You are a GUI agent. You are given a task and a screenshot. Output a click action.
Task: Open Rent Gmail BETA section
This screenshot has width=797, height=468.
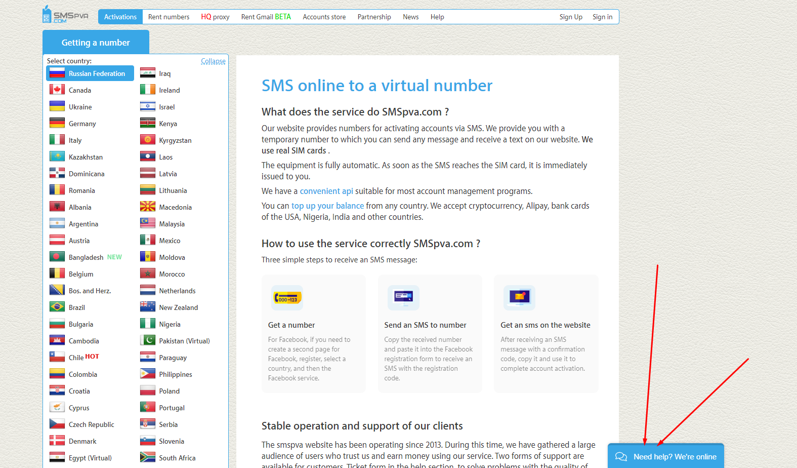(266, 17)
